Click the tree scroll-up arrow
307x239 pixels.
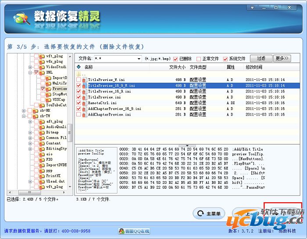point(70,56)
